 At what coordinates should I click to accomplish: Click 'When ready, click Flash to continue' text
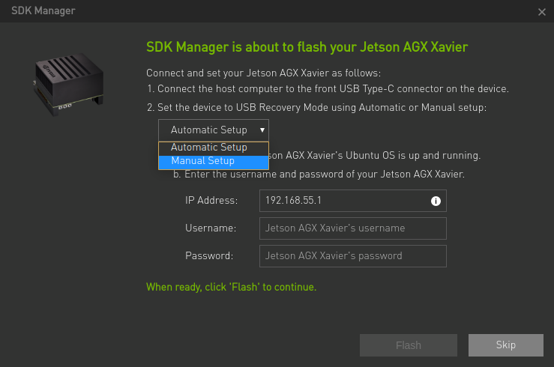231,287
